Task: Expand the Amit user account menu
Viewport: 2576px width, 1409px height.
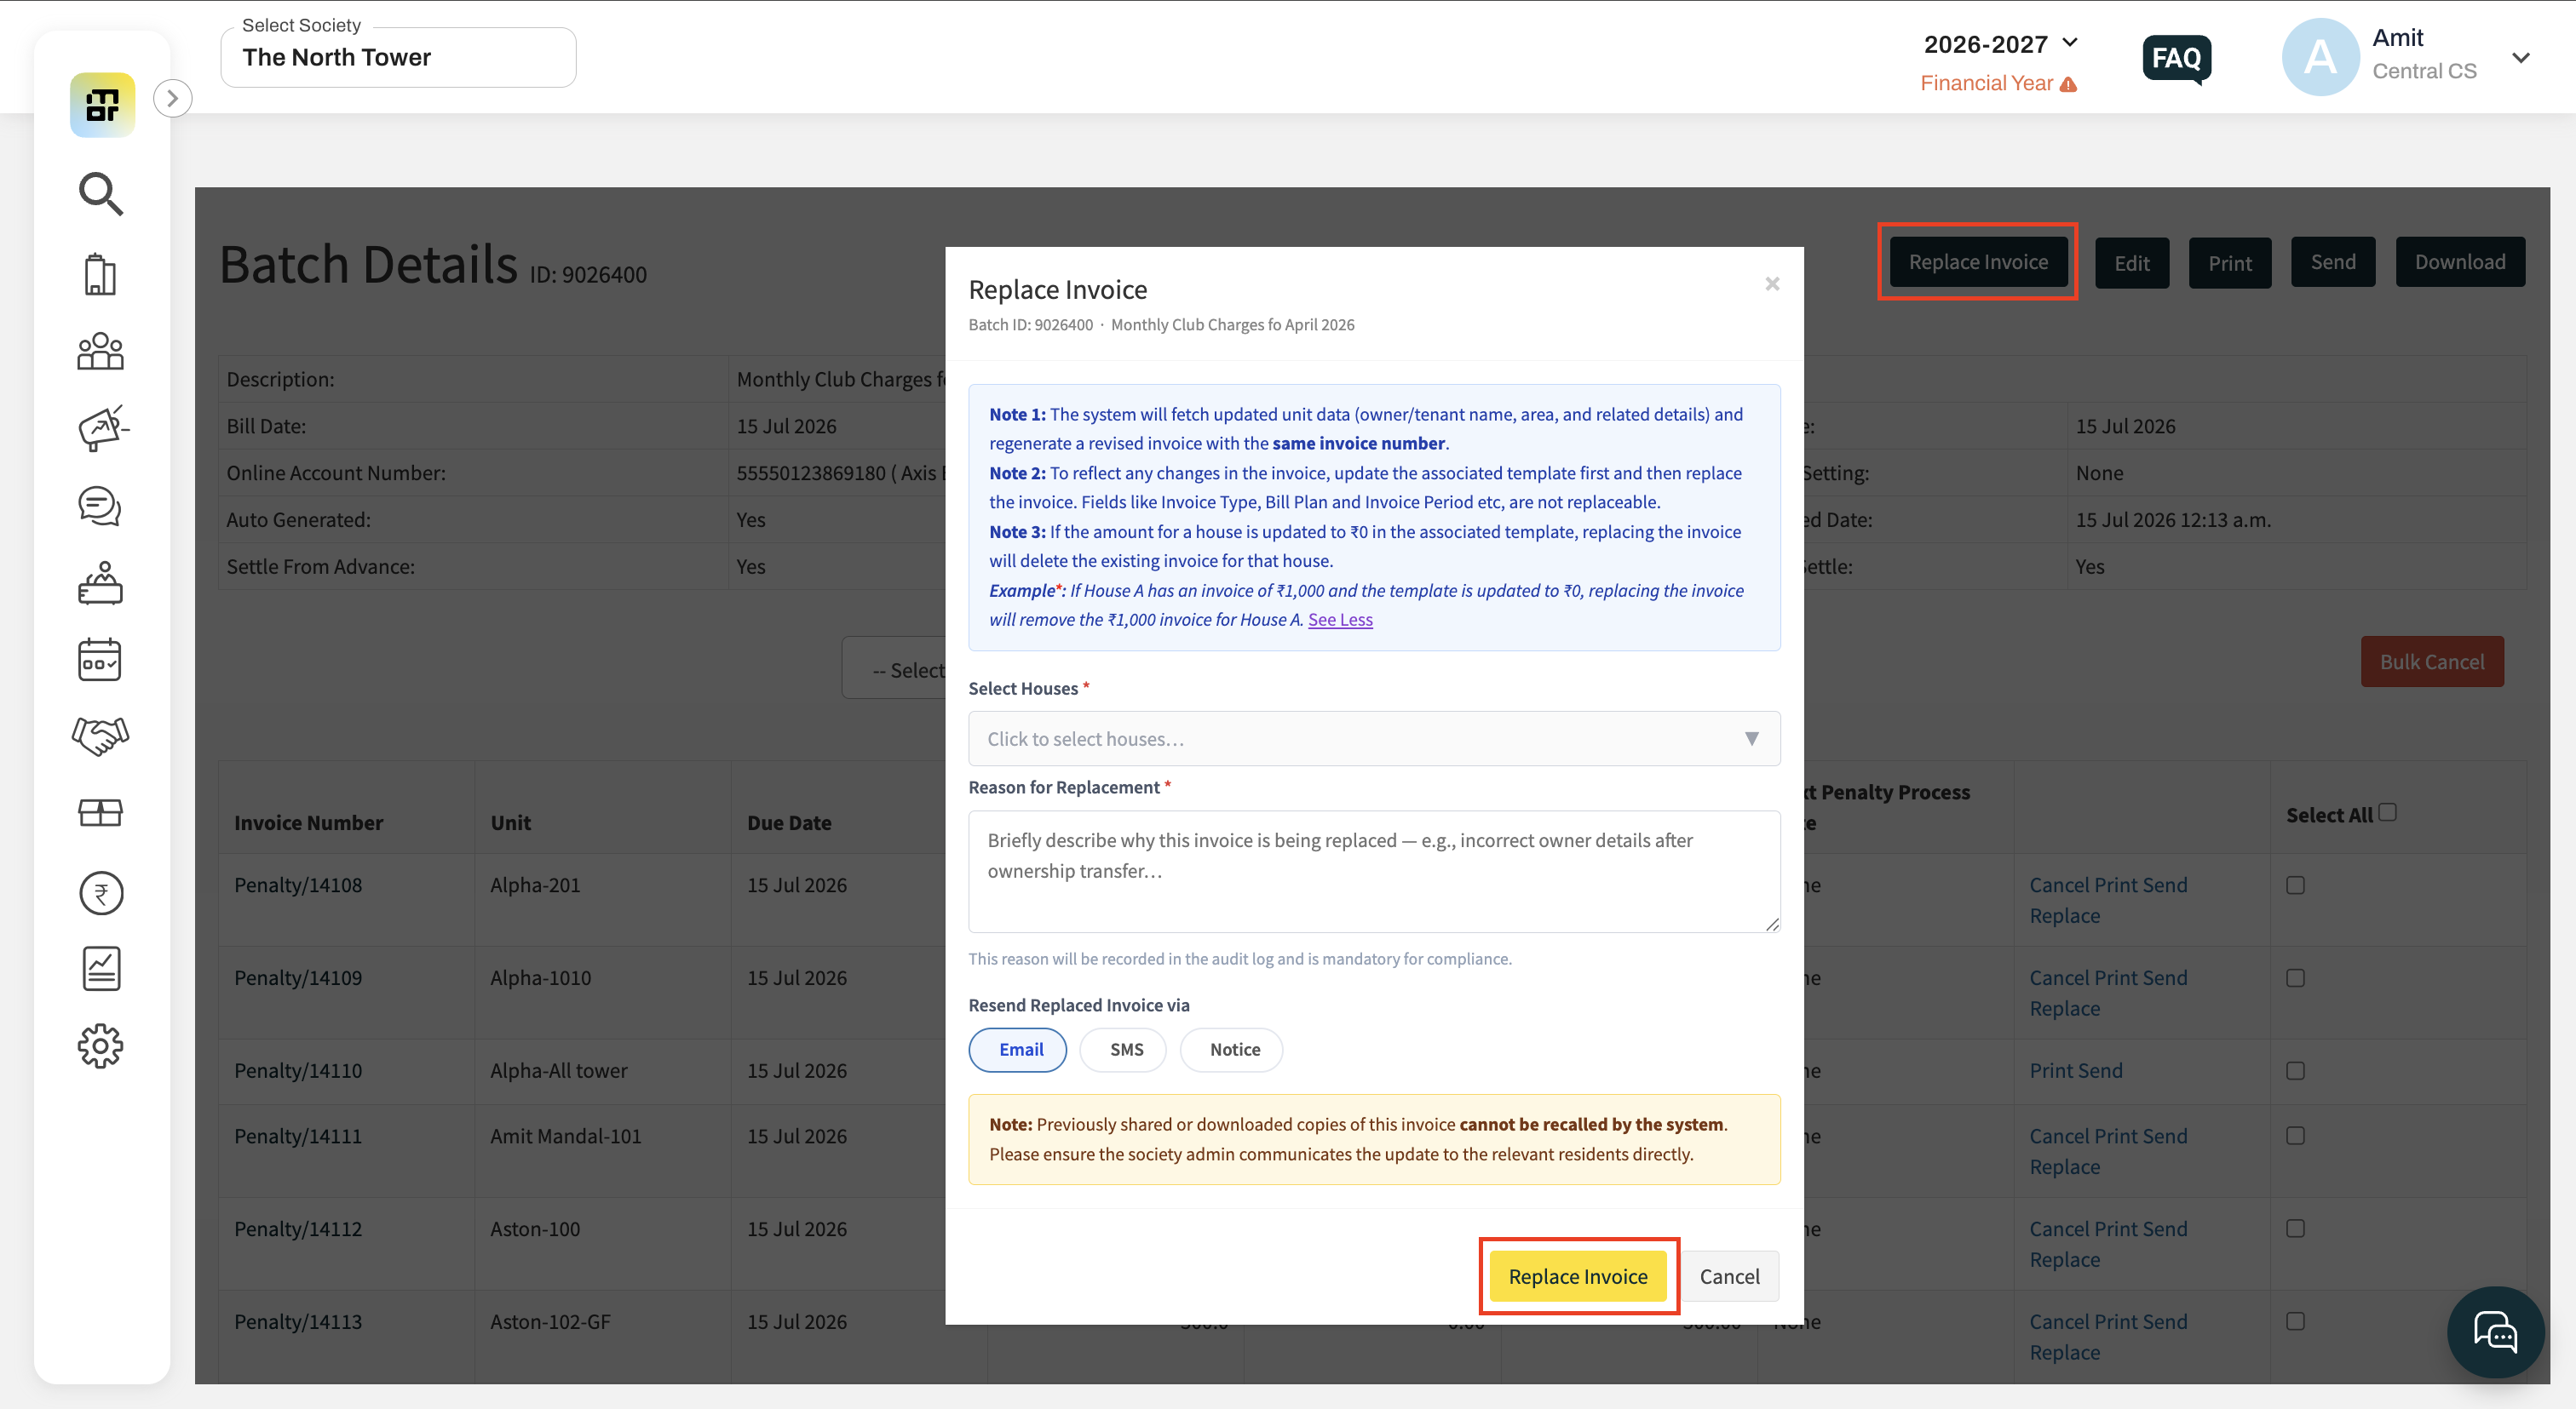Action: (2521, 57)
